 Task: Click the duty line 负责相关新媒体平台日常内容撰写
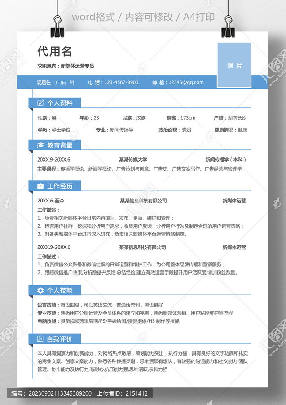(106, 218)
